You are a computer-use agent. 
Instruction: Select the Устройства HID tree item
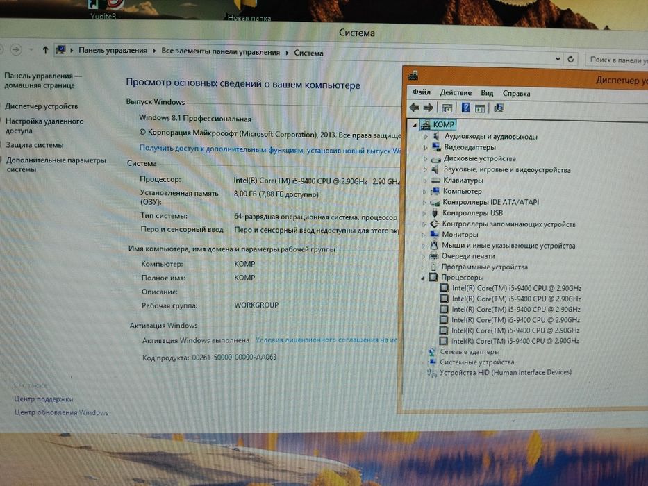(506, 372)
